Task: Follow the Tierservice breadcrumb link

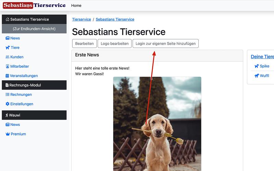Action: [82, 19]
